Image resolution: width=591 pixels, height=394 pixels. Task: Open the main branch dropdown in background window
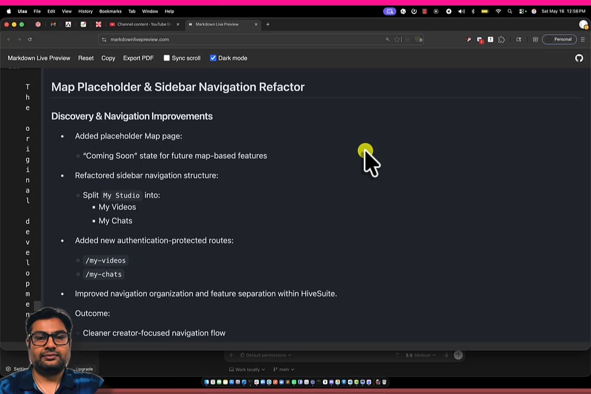coord(284,369)
